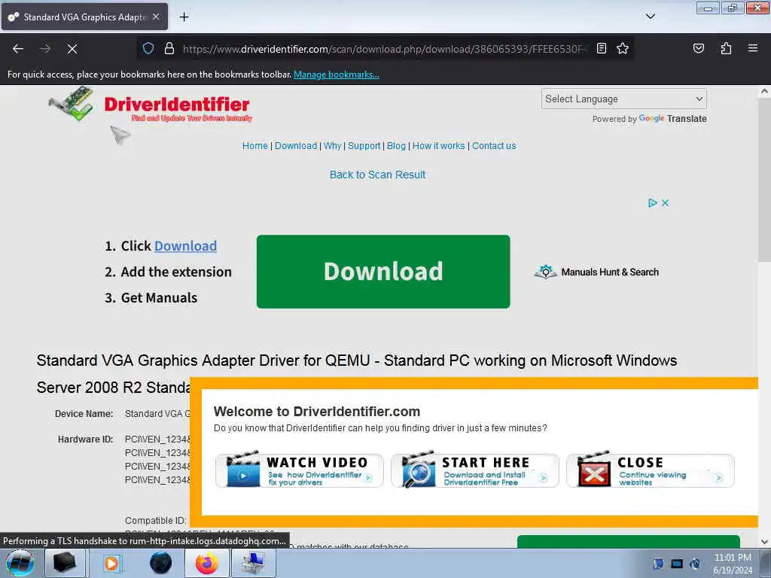The image size is (771, 578).
Task: Open the computer network taskbar icon
Action: point(253,563)
